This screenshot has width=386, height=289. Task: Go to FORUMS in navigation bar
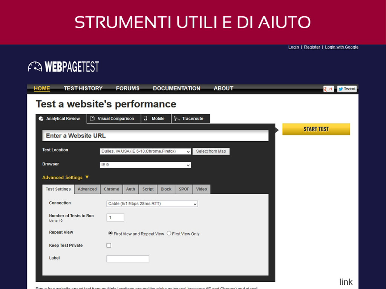click(x=128, y=89)
